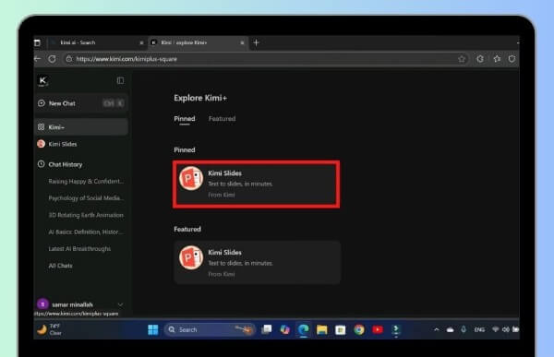Click the samar minallah profile avatar
The height and width of the screenshot is (357, 554).
[x=42, y=304]
